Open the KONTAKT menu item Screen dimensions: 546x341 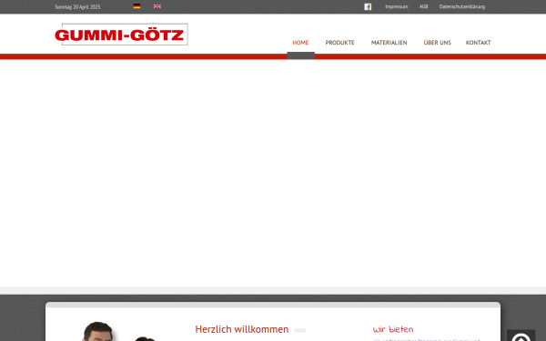tap(478, 43)
